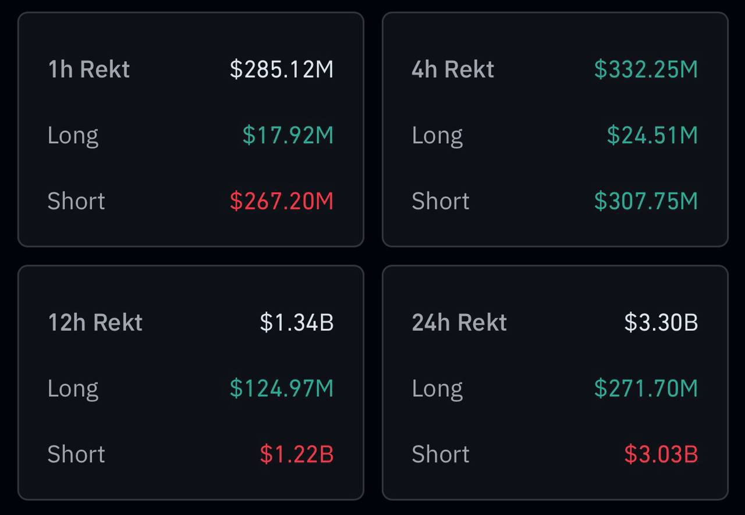
Task: Click the Short label in the 12h card
Action: coord(76,454)
